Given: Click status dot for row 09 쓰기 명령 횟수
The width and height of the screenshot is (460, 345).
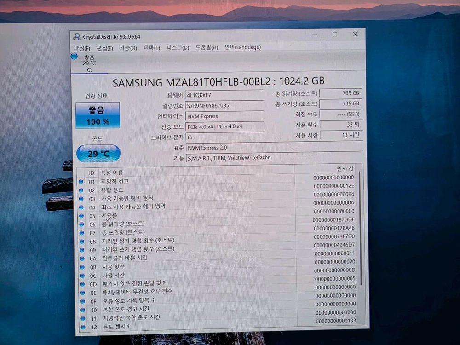Looking at the screenshot, I should [82, 250].
